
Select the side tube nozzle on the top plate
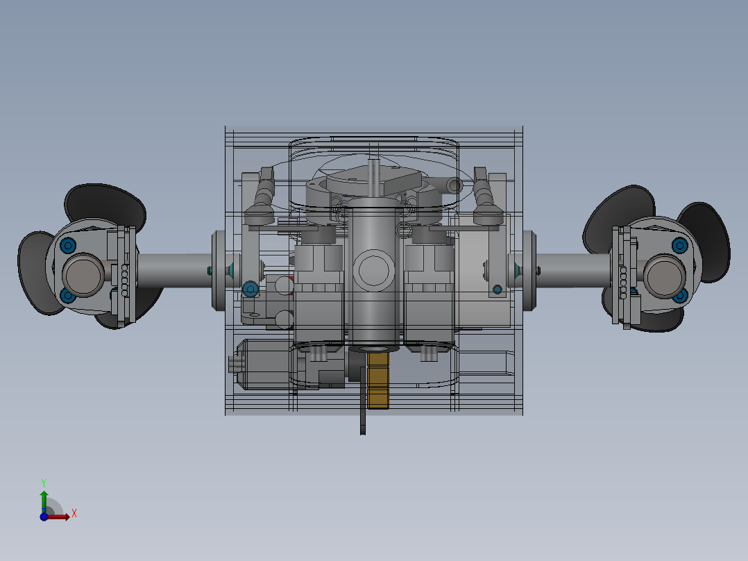pos(446,185)
